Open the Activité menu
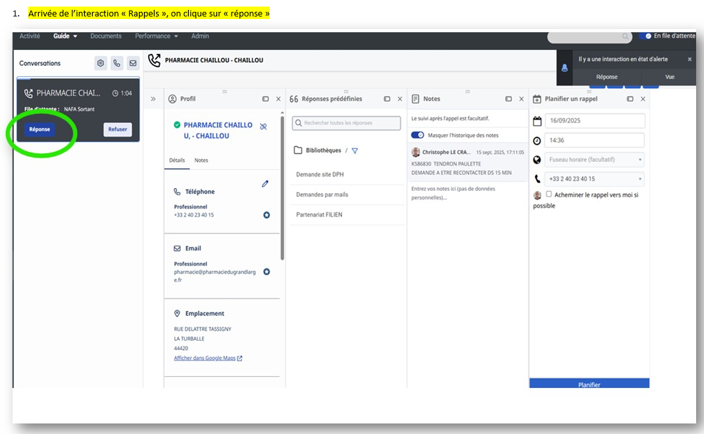The height and width of the screenshot is (434, 704). click(30, 36)
